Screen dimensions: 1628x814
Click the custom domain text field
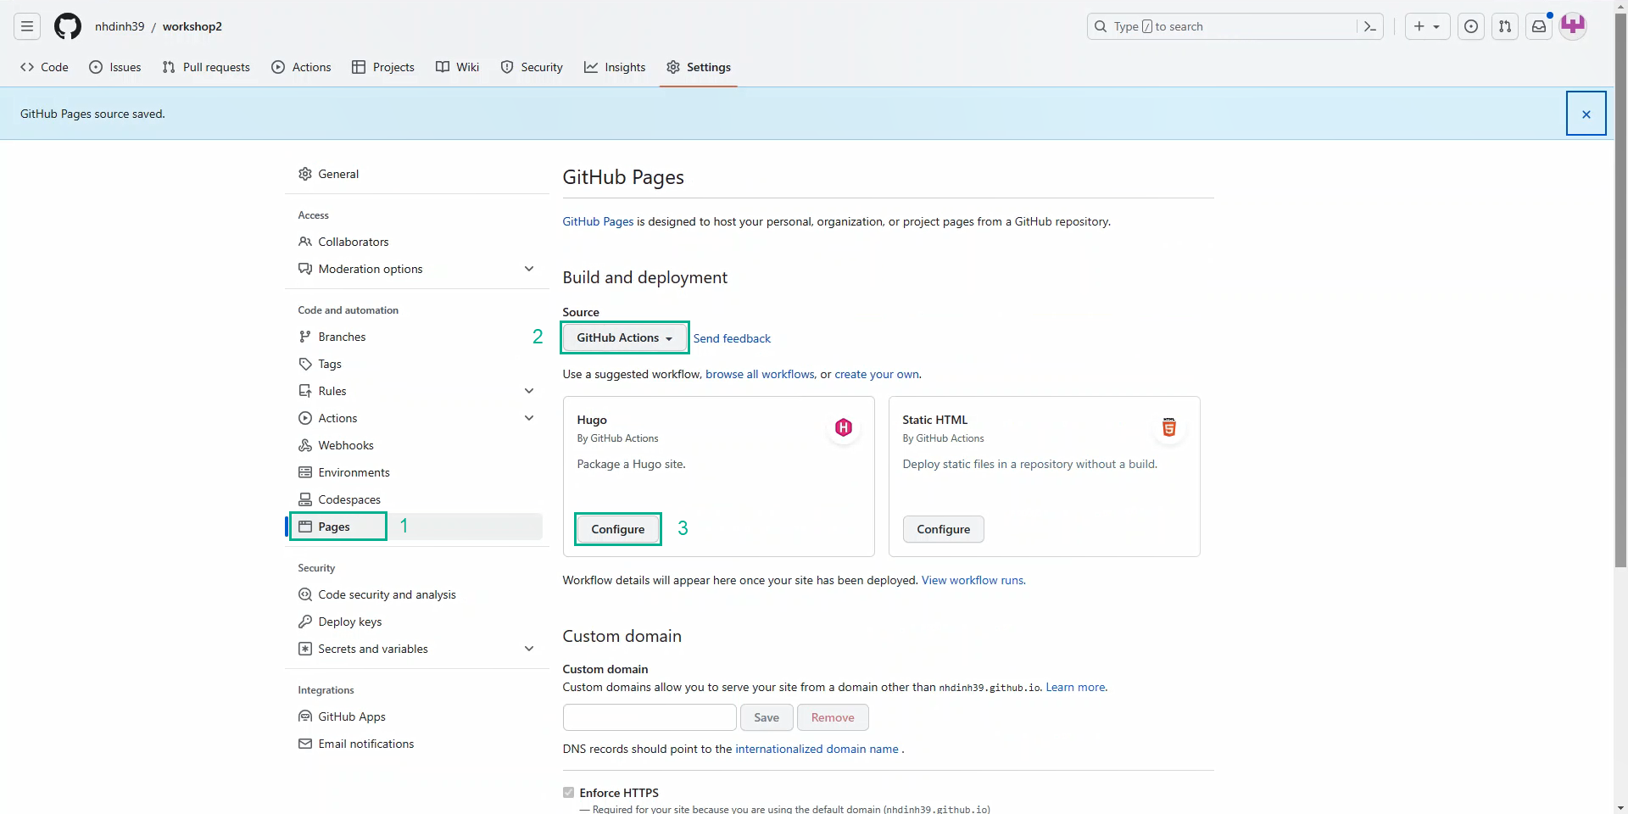pos(650,717)
